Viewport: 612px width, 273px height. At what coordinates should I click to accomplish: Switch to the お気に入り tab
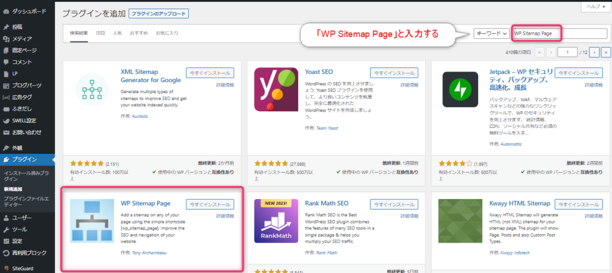pos(167,33)
